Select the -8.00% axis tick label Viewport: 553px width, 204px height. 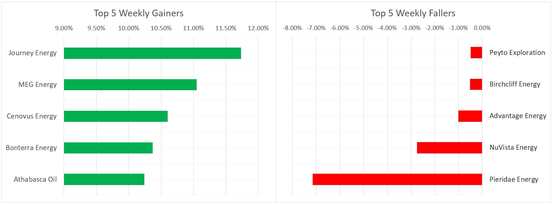click(292, 28)
